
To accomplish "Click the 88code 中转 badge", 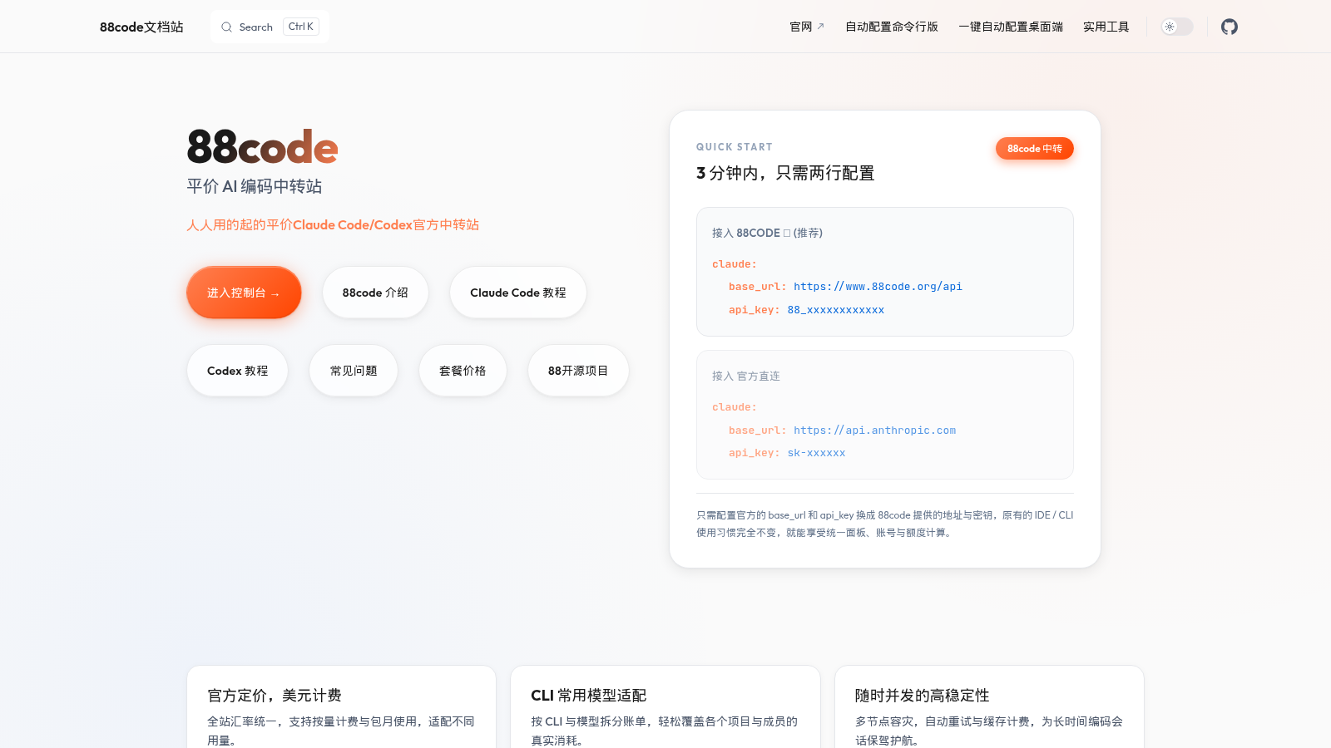I will click(1034, 148).
